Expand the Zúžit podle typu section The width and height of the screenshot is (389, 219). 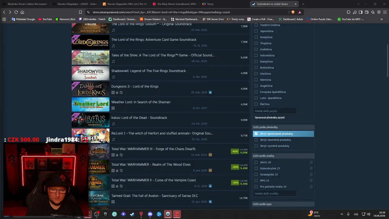tap(283, 204)
